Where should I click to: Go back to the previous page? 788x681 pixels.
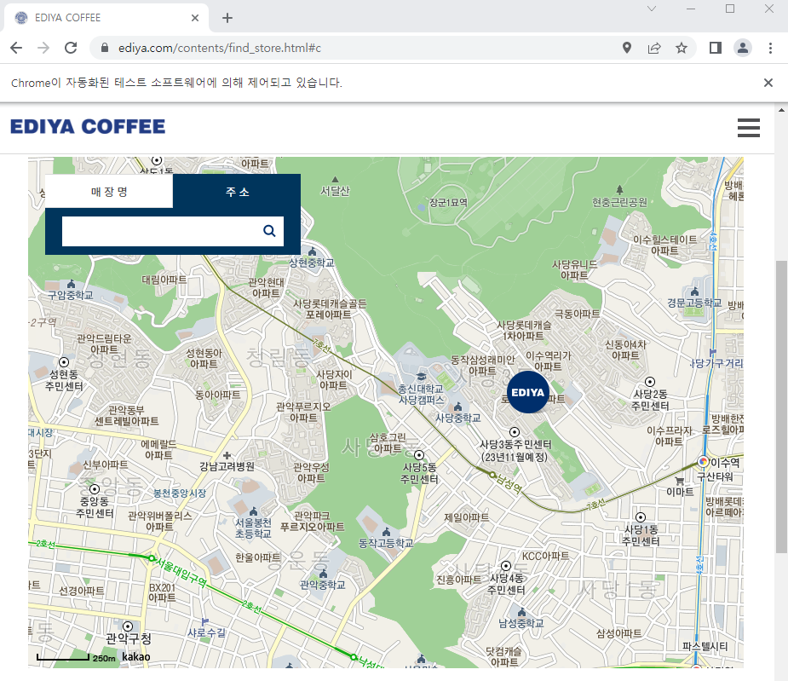[x=16, y=48]
